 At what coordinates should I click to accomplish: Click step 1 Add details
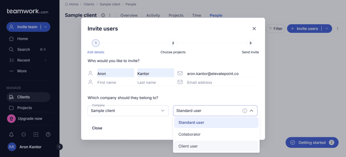(96, 47)
